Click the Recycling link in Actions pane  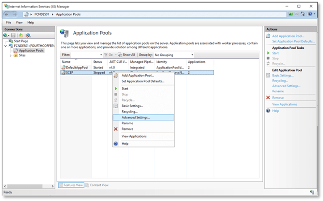280,81
